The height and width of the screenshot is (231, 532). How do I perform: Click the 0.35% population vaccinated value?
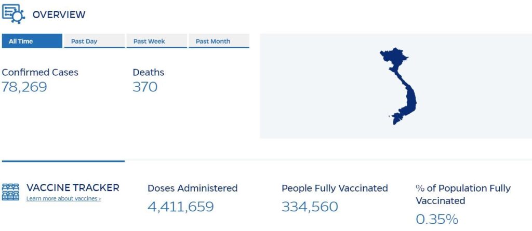[437, 219]
